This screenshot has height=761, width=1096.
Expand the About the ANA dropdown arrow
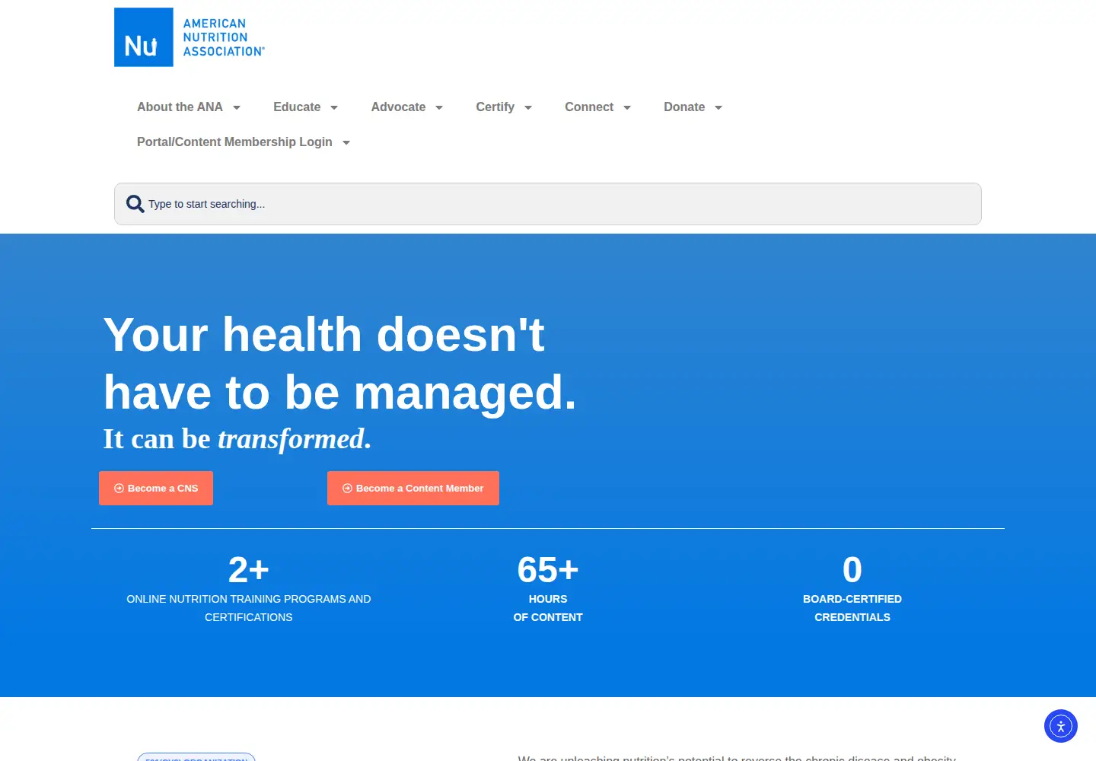coord(237,107)
